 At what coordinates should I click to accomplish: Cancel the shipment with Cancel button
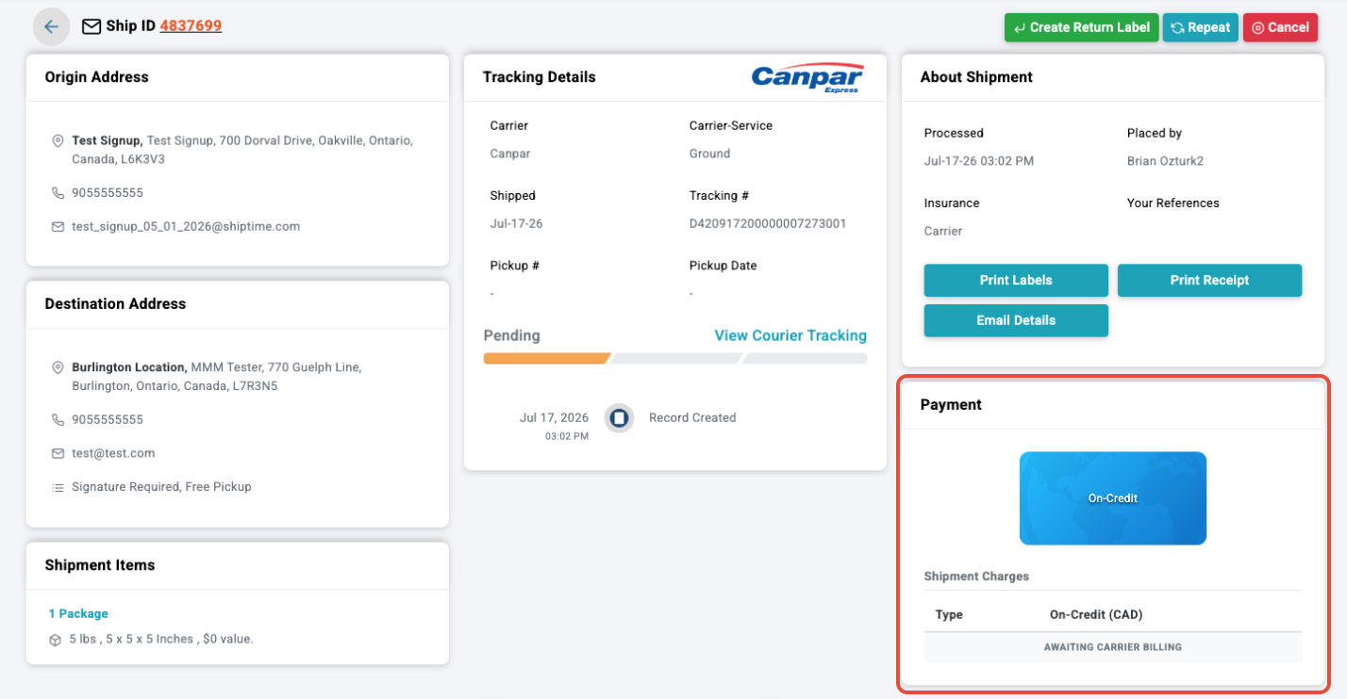click(1280, 27)
